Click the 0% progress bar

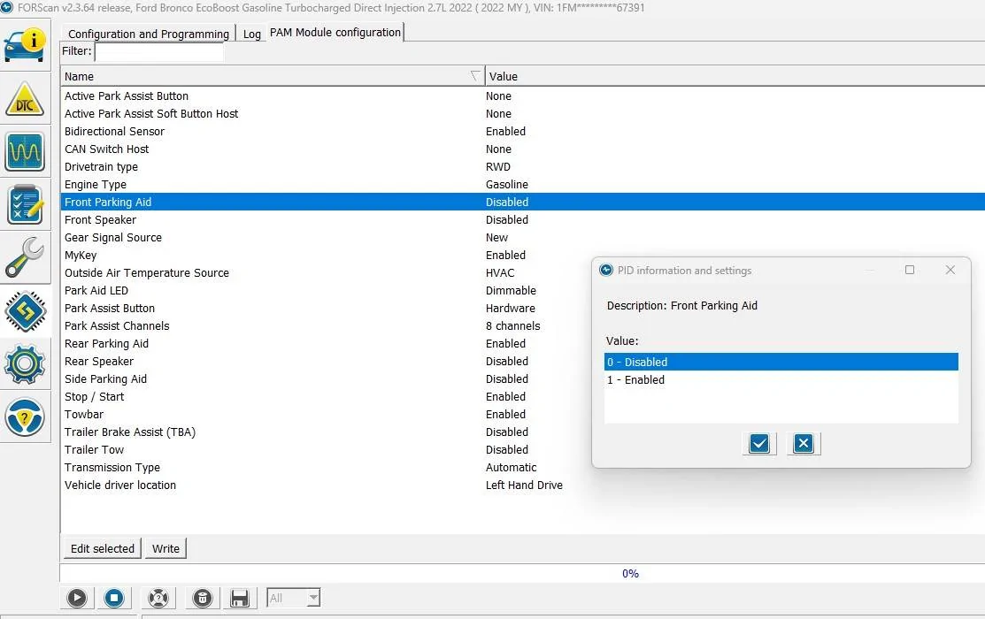(x=523, y=573)
